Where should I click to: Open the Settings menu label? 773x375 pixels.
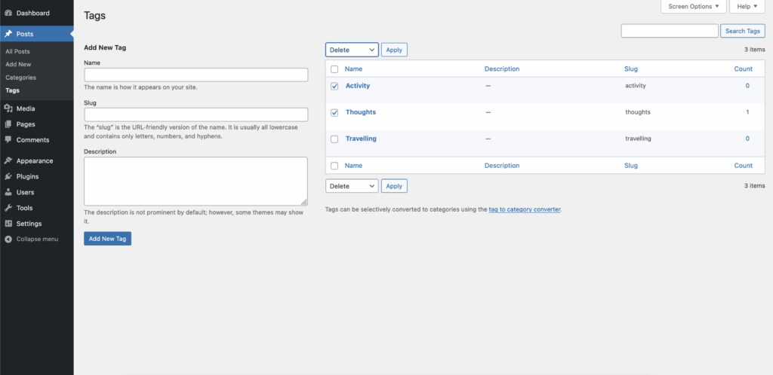coord(29,224)
